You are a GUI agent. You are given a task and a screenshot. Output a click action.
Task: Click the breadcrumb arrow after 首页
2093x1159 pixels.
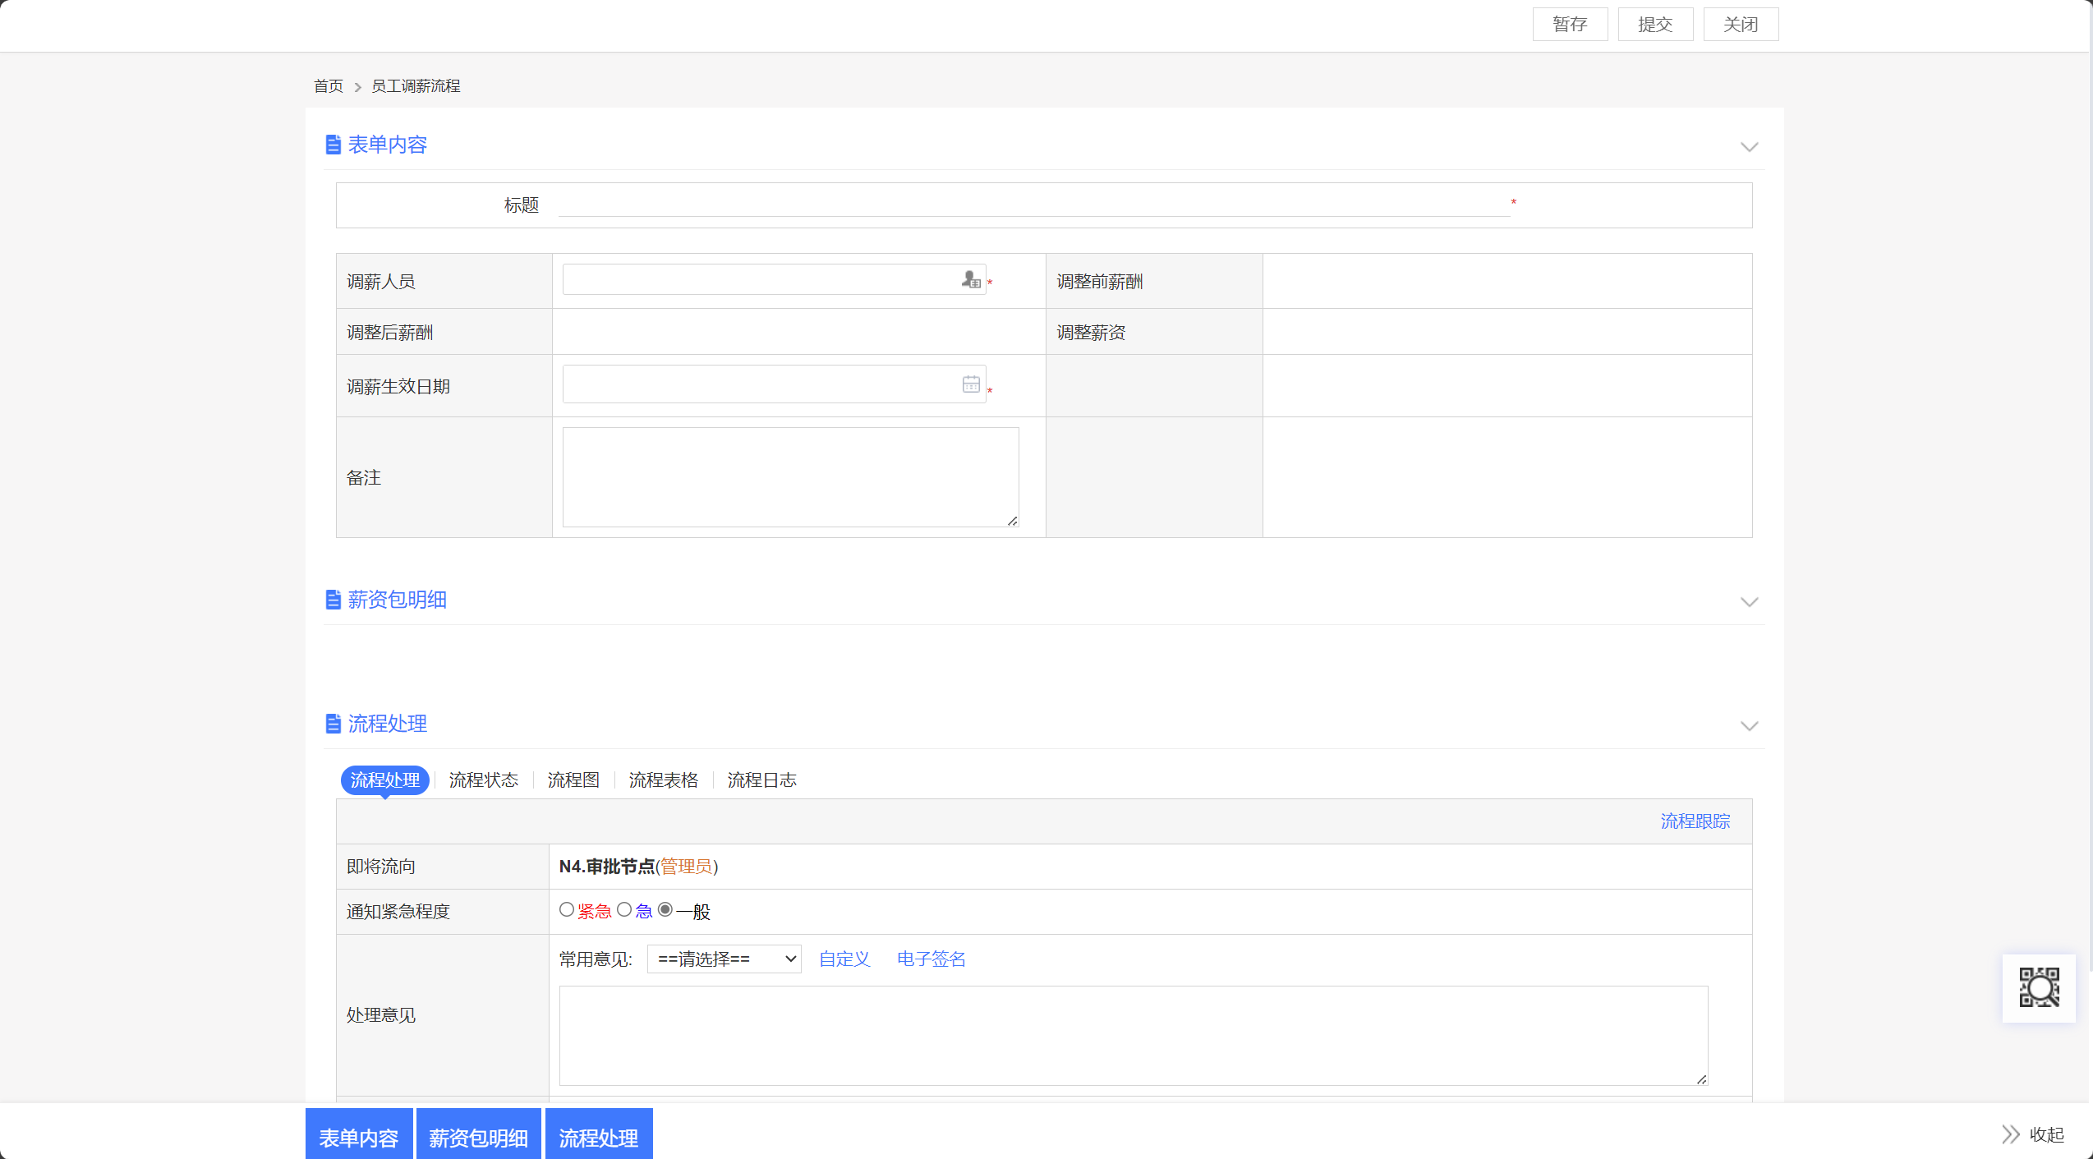point(357,87)
